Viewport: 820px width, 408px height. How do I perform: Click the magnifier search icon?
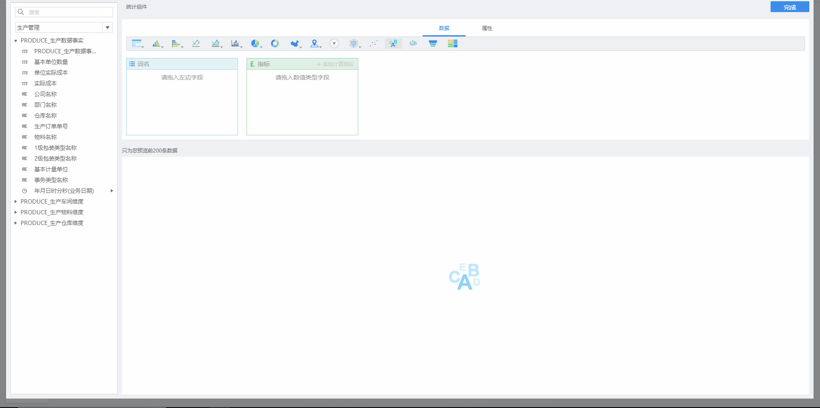click(21, 12)
